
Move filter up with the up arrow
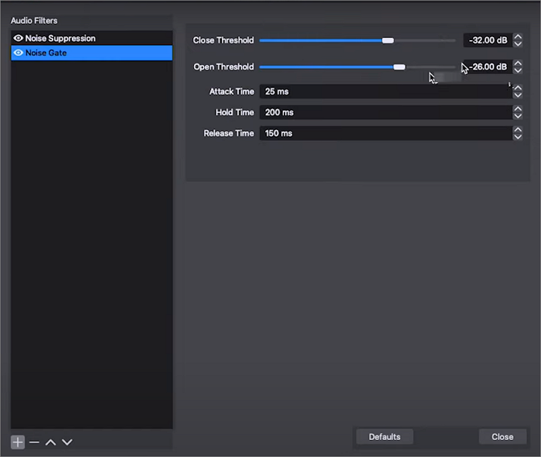tap(50, 442)
